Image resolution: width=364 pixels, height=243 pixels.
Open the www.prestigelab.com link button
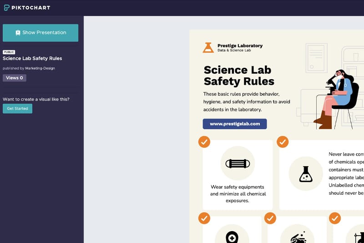pyautogui.click(x=235, y=124)
